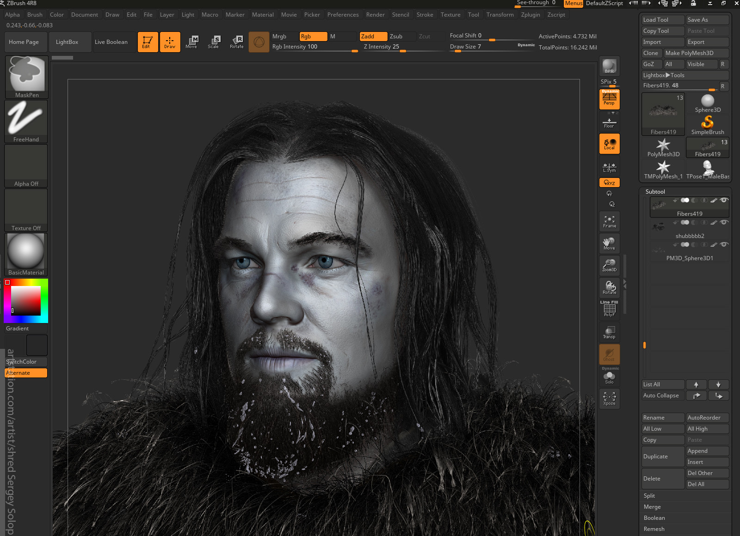The image size is (740, 536).
Task: Toggle the Floor grid
Action: 610,122
